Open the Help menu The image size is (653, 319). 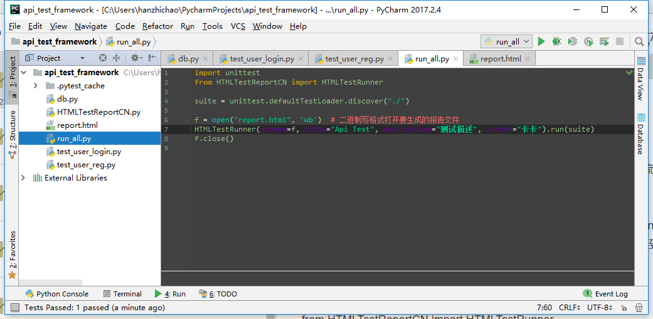coord(298,26)
